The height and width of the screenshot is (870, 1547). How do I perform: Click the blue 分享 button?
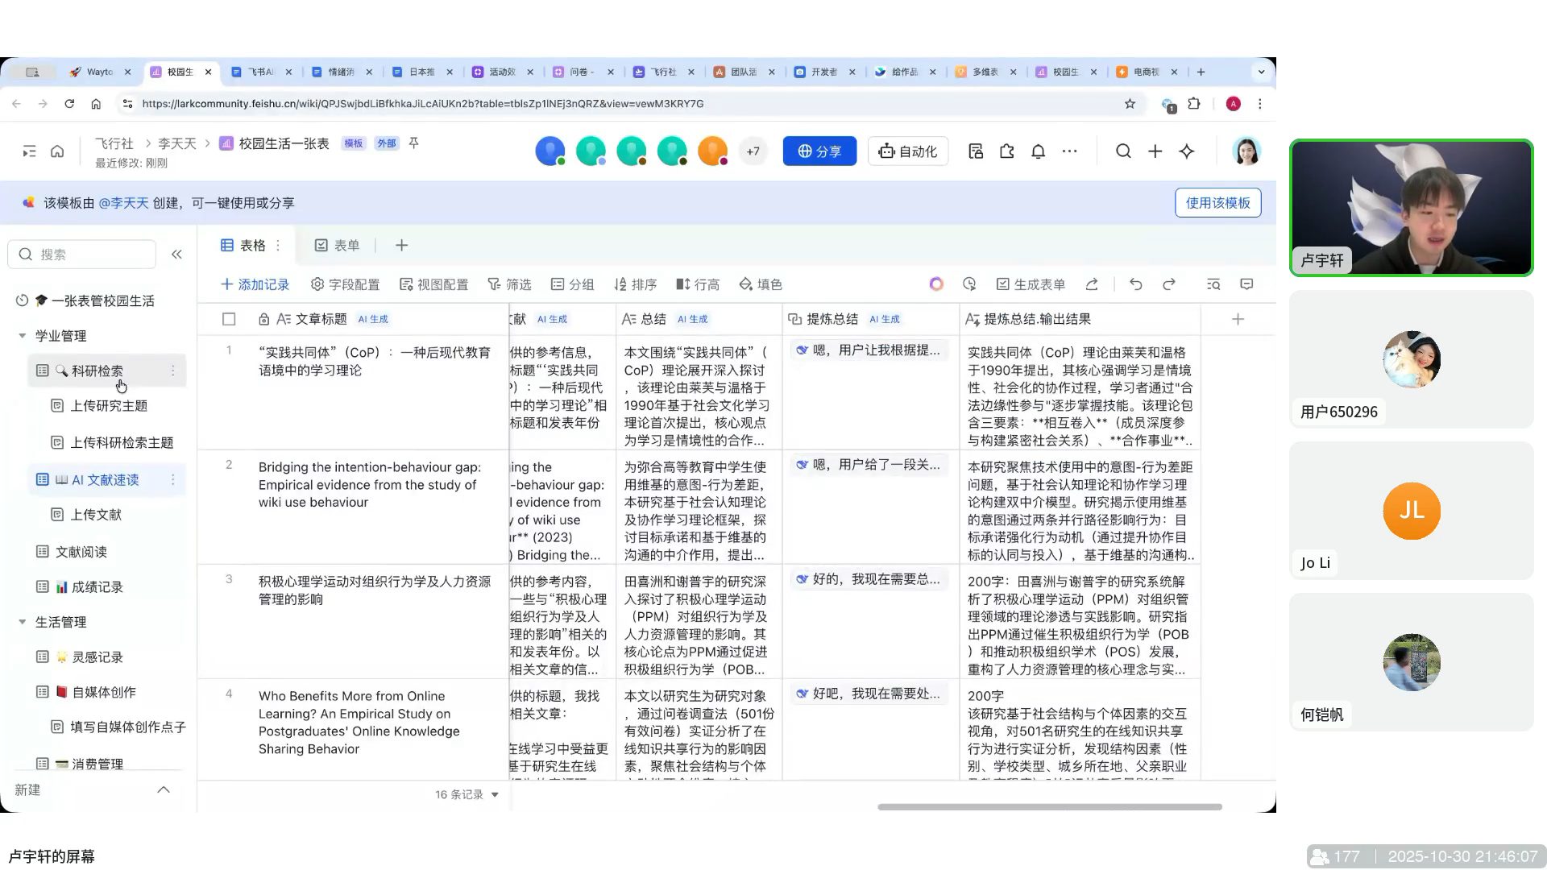tap(819, 151)
